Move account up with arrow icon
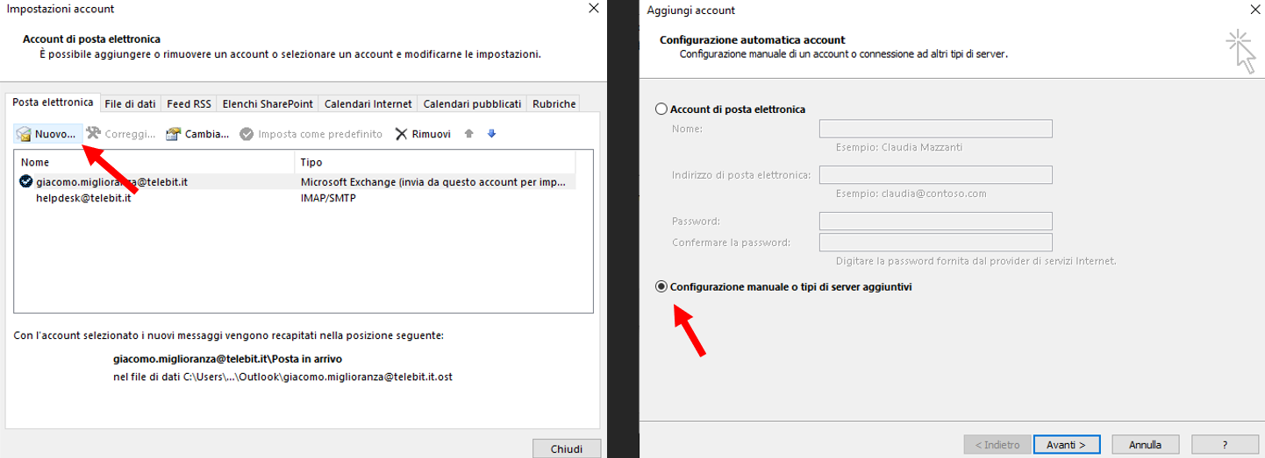 coord(469,134)
